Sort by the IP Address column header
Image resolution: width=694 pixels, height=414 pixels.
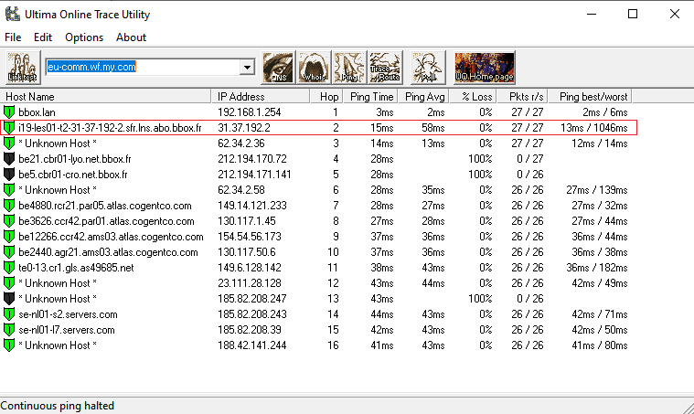click(261, 97)
